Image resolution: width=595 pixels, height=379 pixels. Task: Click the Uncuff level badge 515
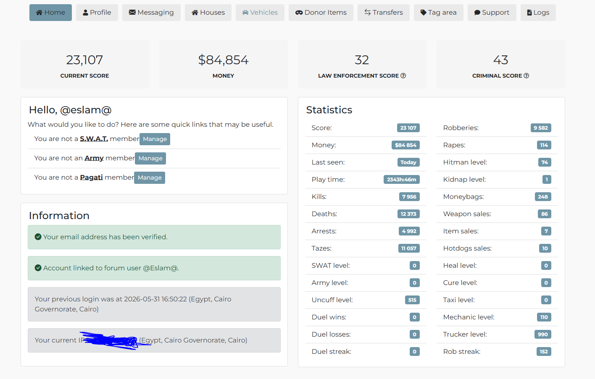(412, 300)
